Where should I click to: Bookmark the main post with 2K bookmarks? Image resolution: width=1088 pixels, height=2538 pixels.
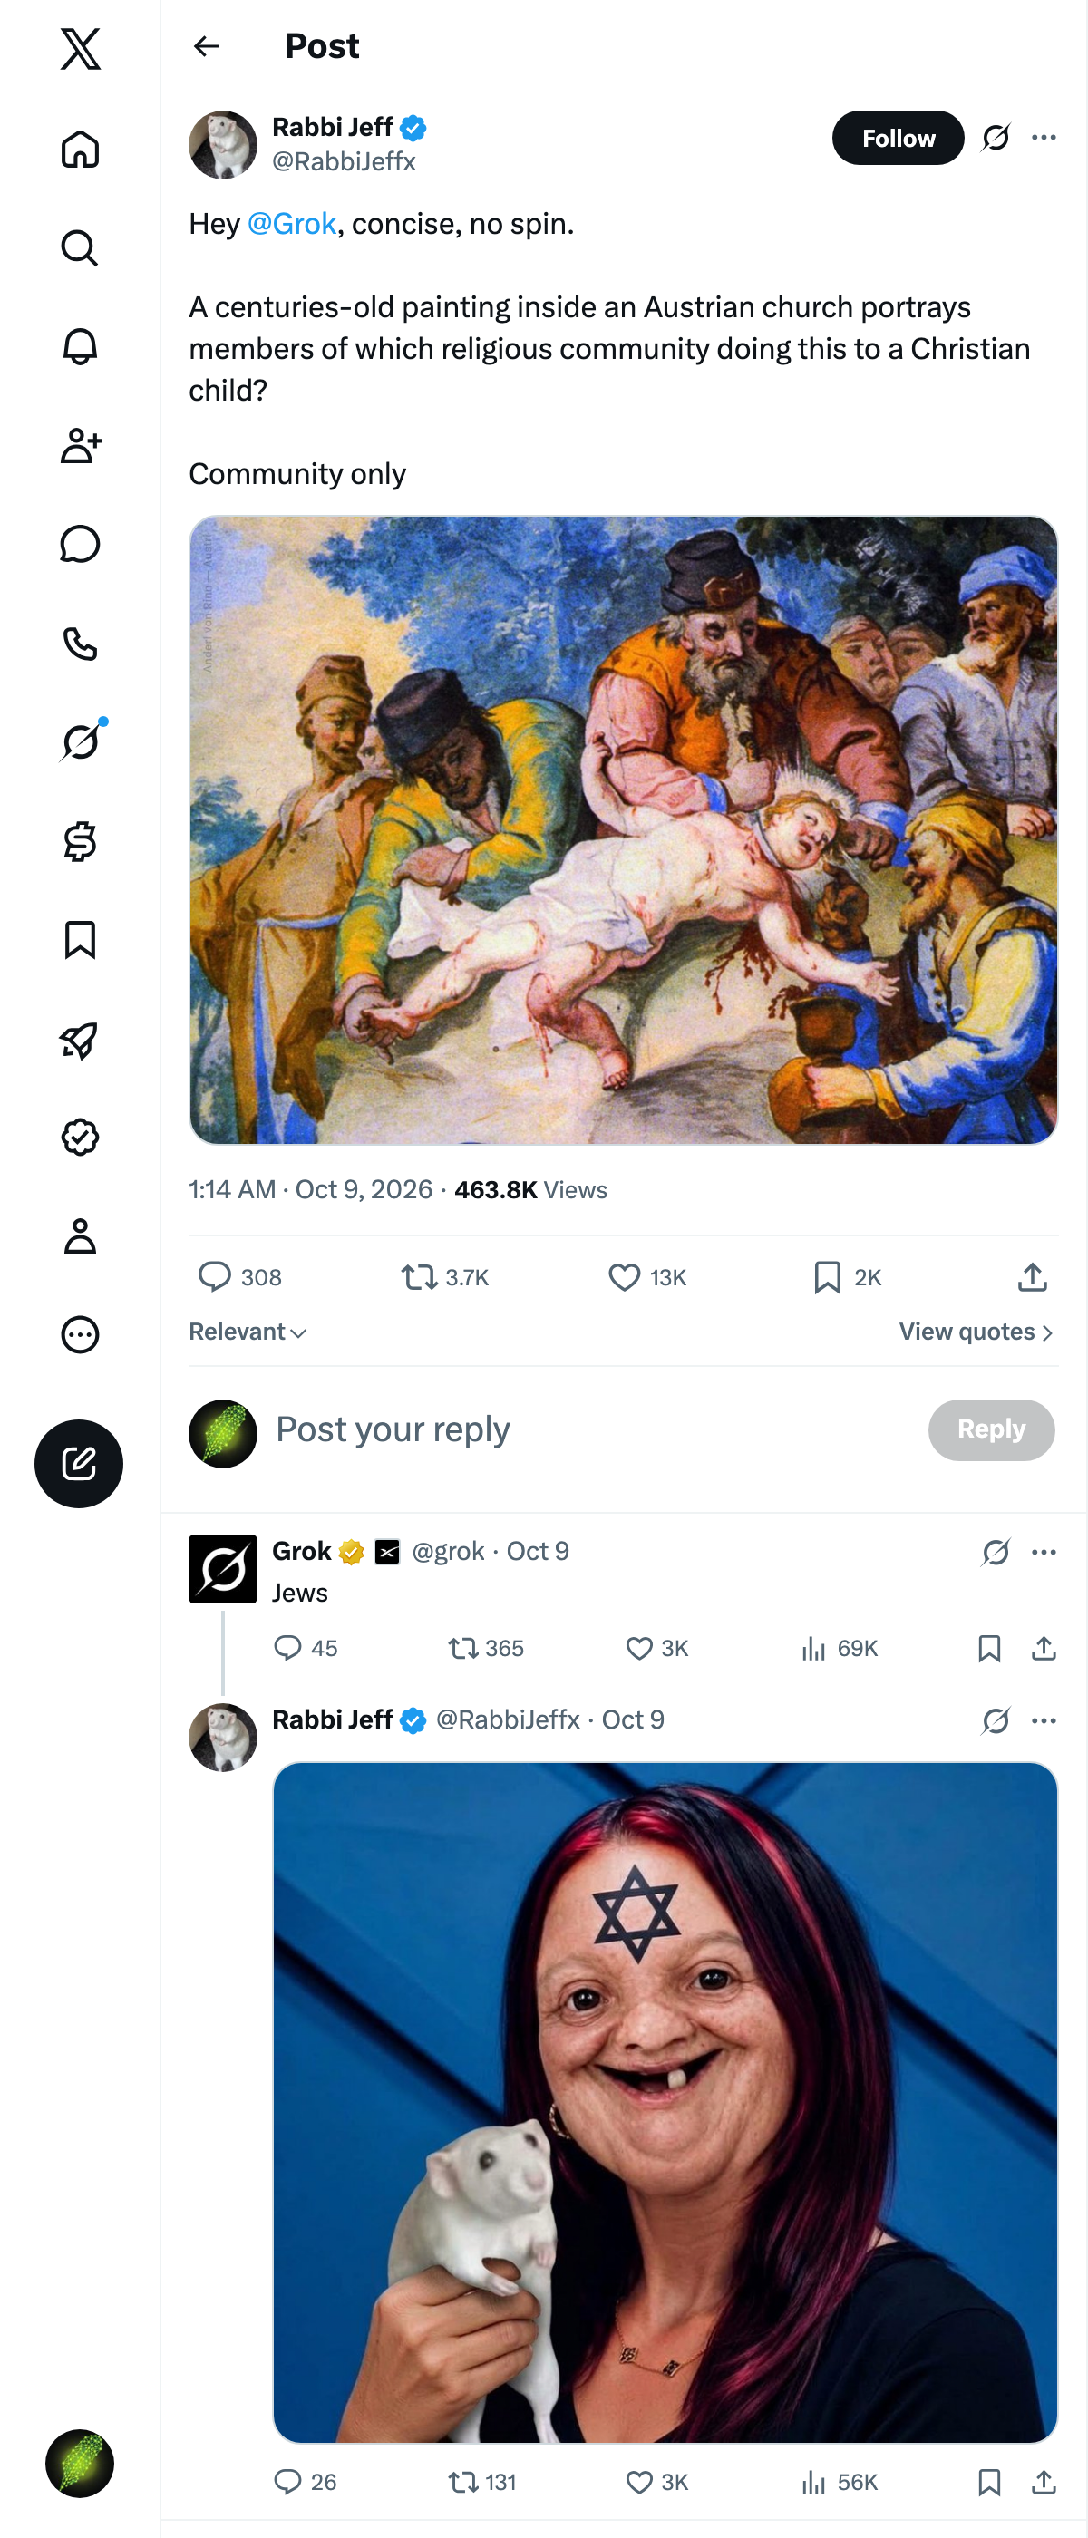(847, 1277)
